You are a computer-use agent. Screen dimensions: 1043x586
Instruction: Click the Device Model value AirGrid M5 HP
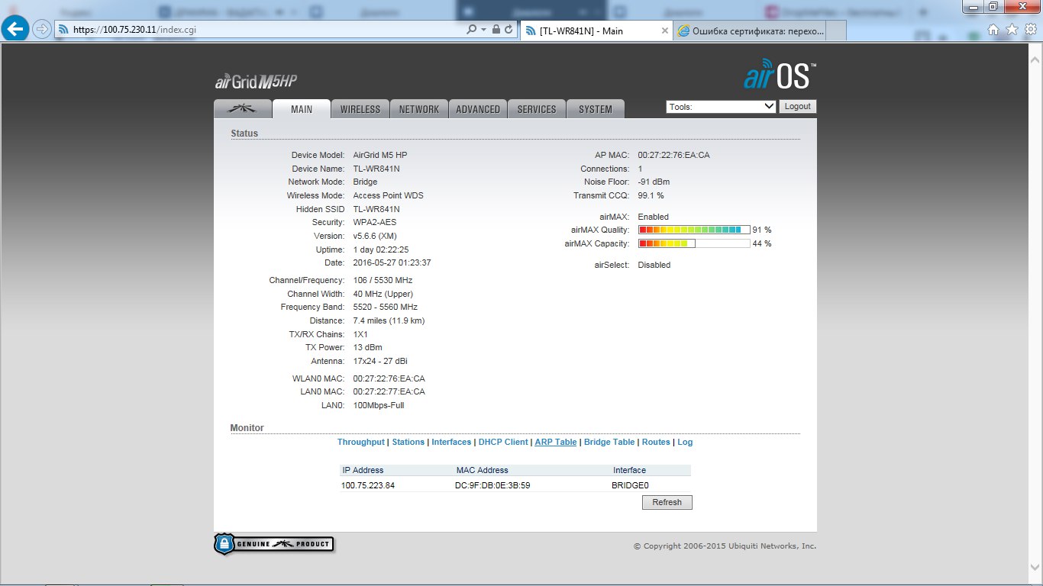tap(380, 155)
